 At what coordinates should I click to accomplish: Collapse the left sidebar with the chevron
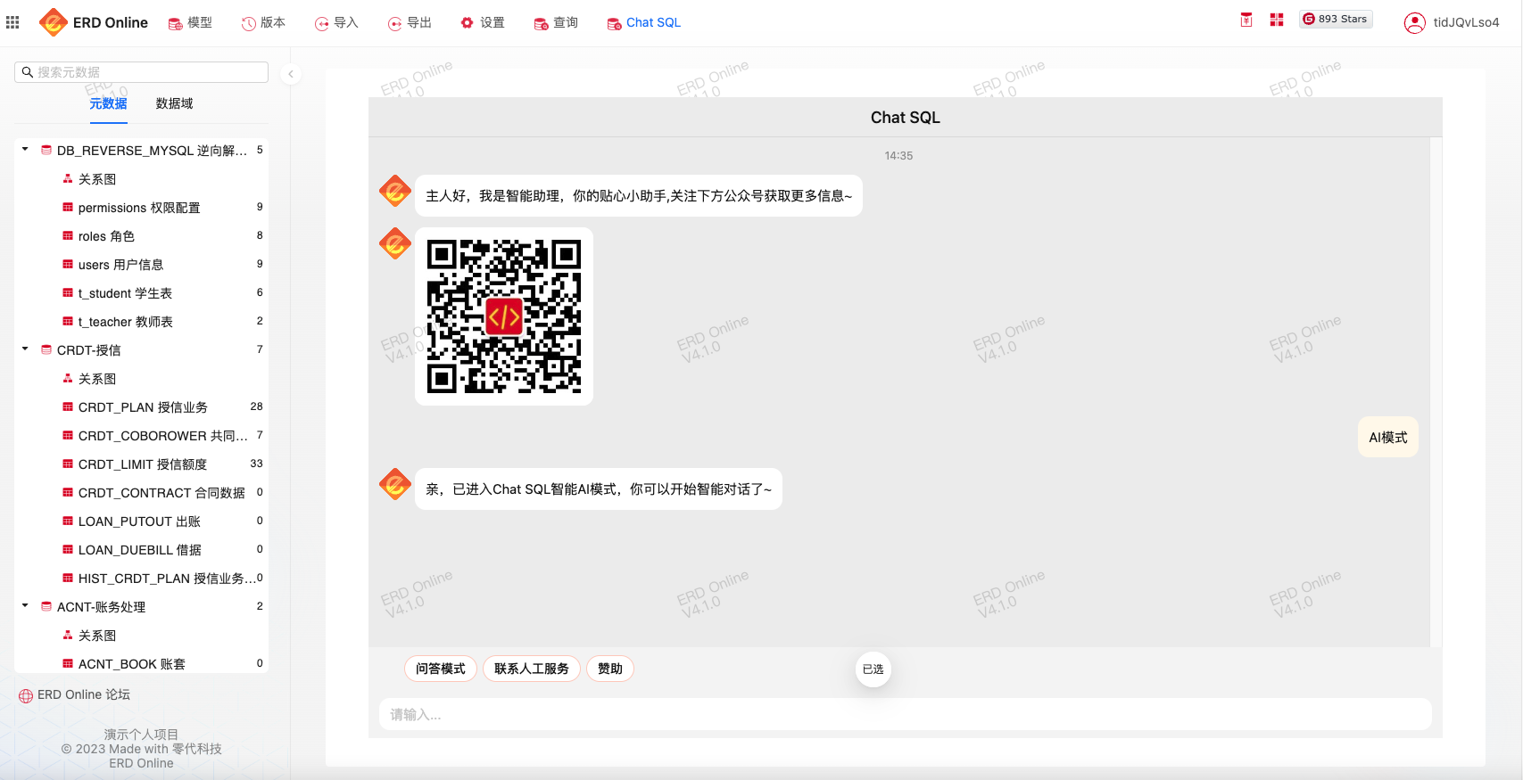[x=291, y=74]
